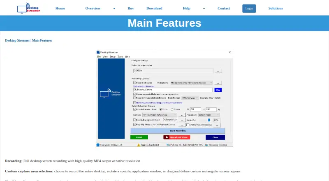Screen dimensions: 329x181
Task: Open the Placement dropdown
Action: tap(209, 115)
